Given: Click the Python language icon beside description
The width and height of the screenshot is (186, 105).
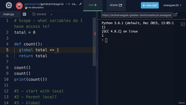Looking at the screenshot, I should tap(26, 8).
